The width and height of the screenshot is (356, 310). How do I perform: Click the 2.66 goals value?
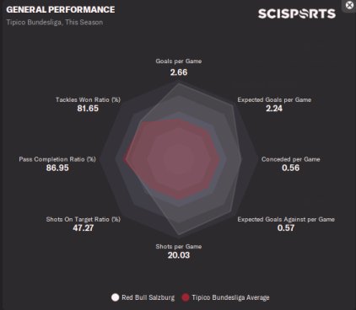click(179, 72)
